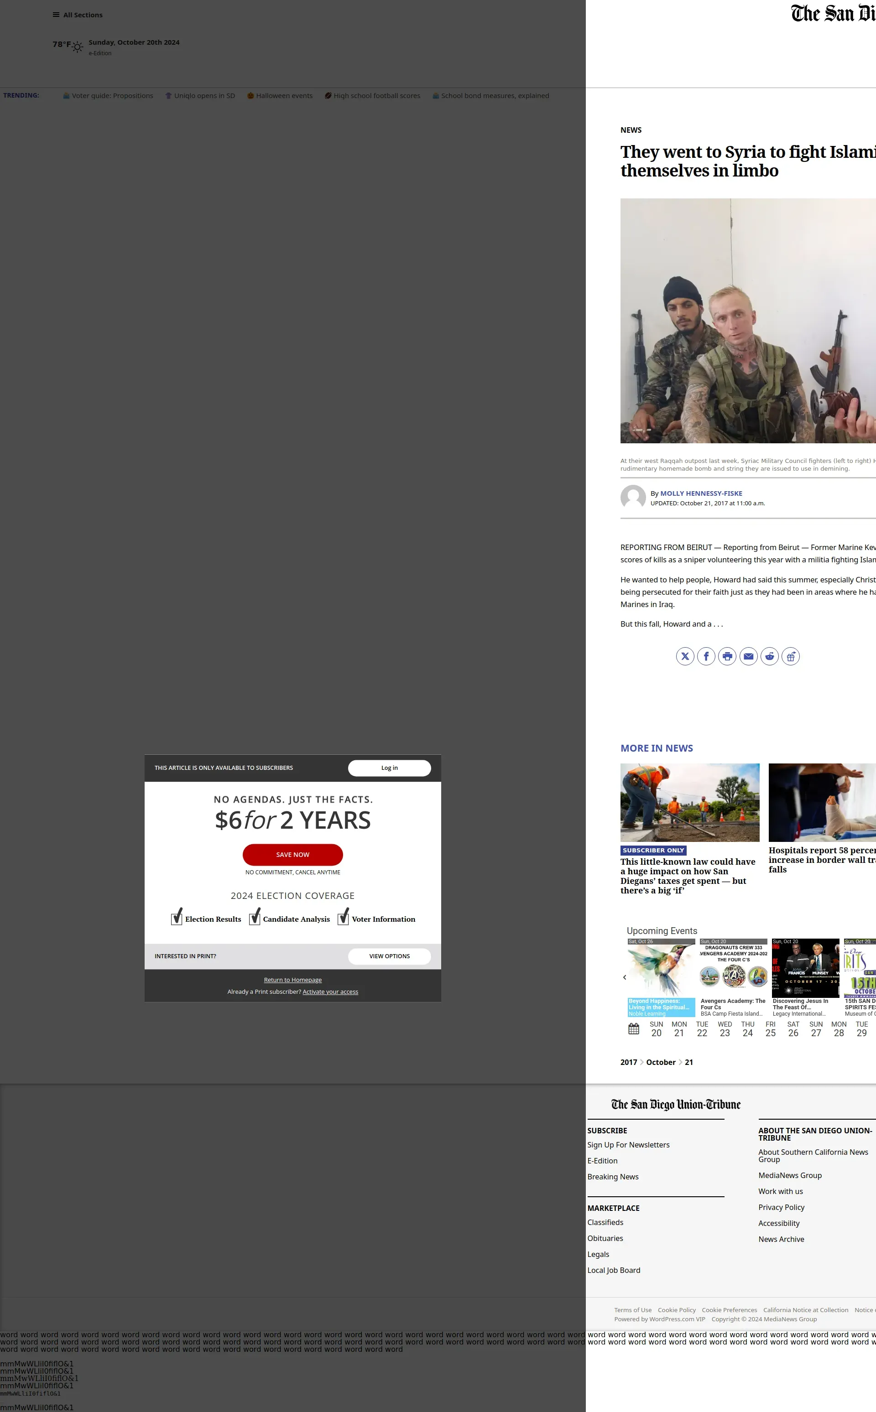
Task: Share article via email icon
Action: [x=748, y=656]
